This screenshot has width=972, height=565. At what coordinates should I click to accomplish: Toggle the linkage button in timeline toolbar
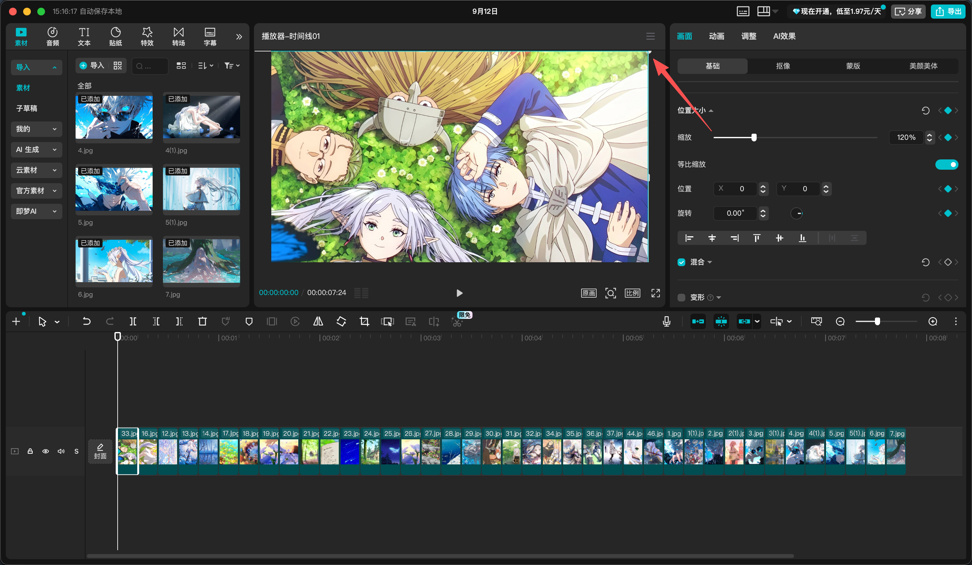click(744, 321)
